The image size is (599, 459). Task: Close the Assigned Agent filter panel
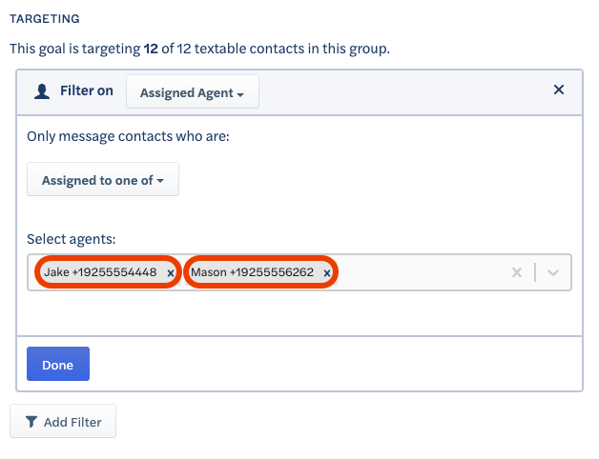coord(559,90)
